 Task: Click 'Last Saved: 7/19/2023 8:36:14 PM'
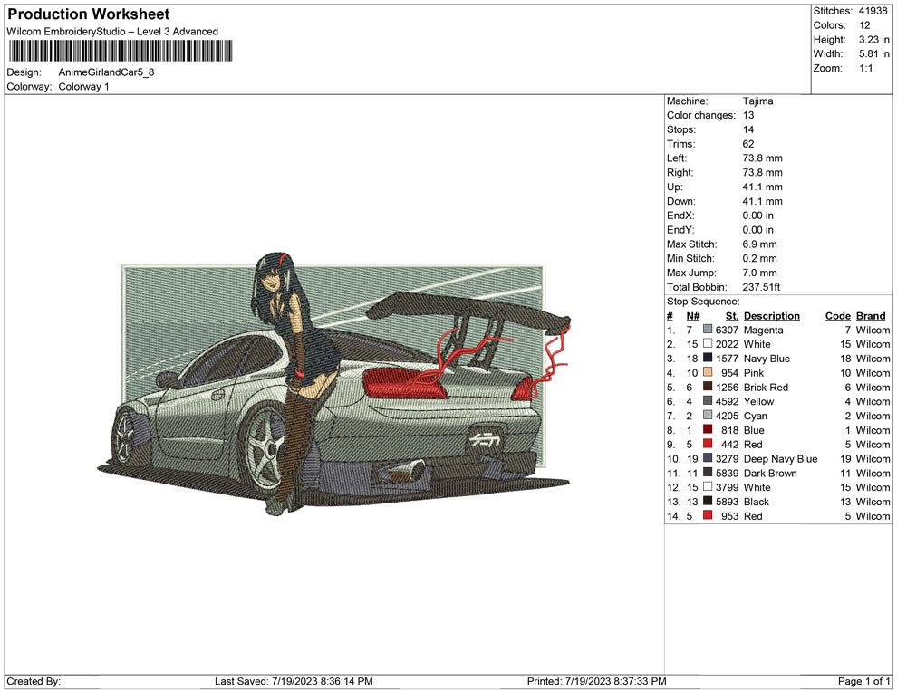[x=294, y=681]
